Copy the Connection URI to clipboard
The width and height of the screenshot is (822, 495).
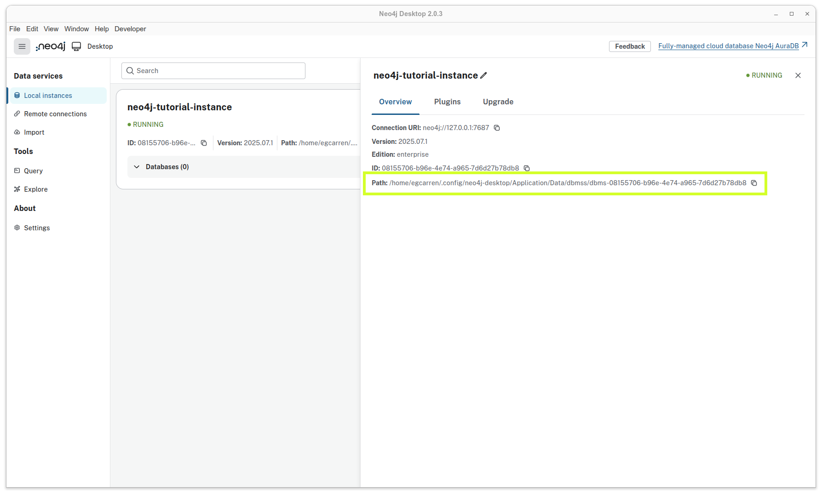coord(497,128)
